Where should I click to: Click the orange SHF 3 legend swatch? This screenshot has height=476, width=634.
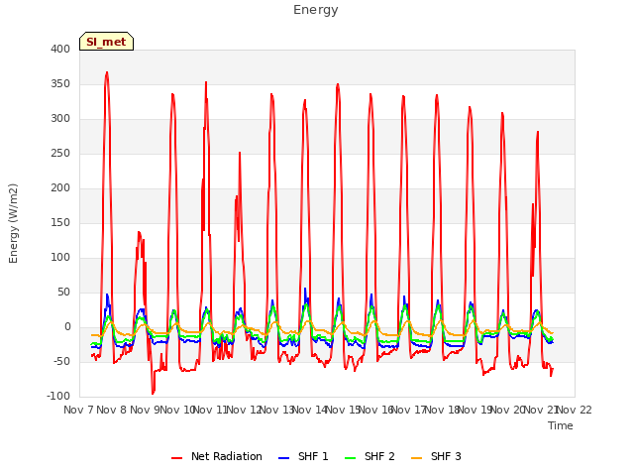click(416, 458)
